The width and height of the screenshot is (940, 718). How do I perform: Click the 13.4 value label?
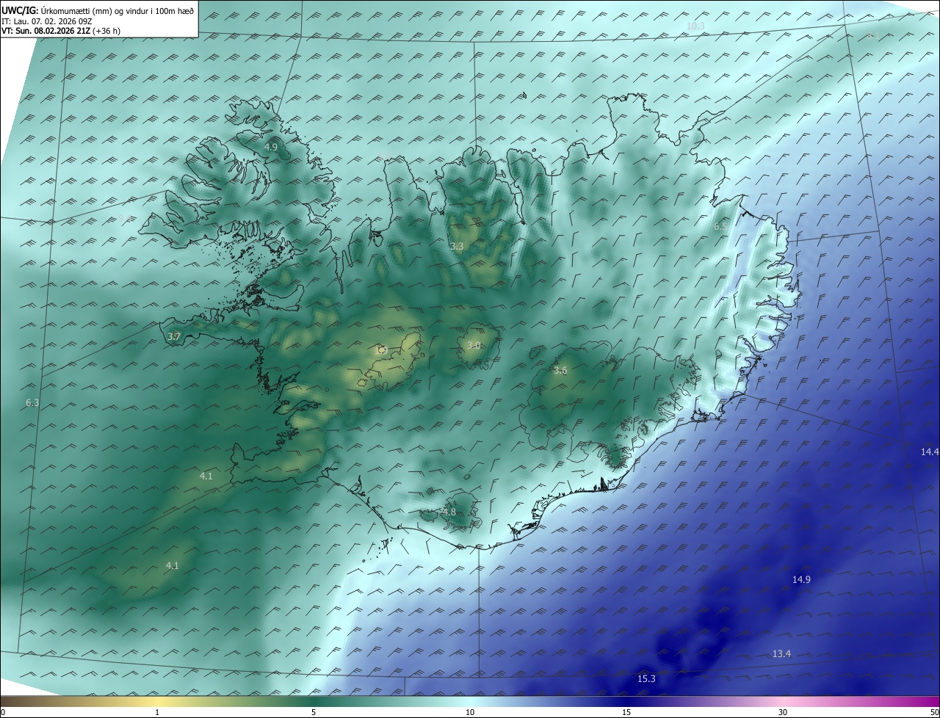pos(781,654)
